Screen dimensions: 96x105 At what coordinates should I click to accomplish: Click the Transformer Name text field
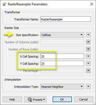pos(66,19)
